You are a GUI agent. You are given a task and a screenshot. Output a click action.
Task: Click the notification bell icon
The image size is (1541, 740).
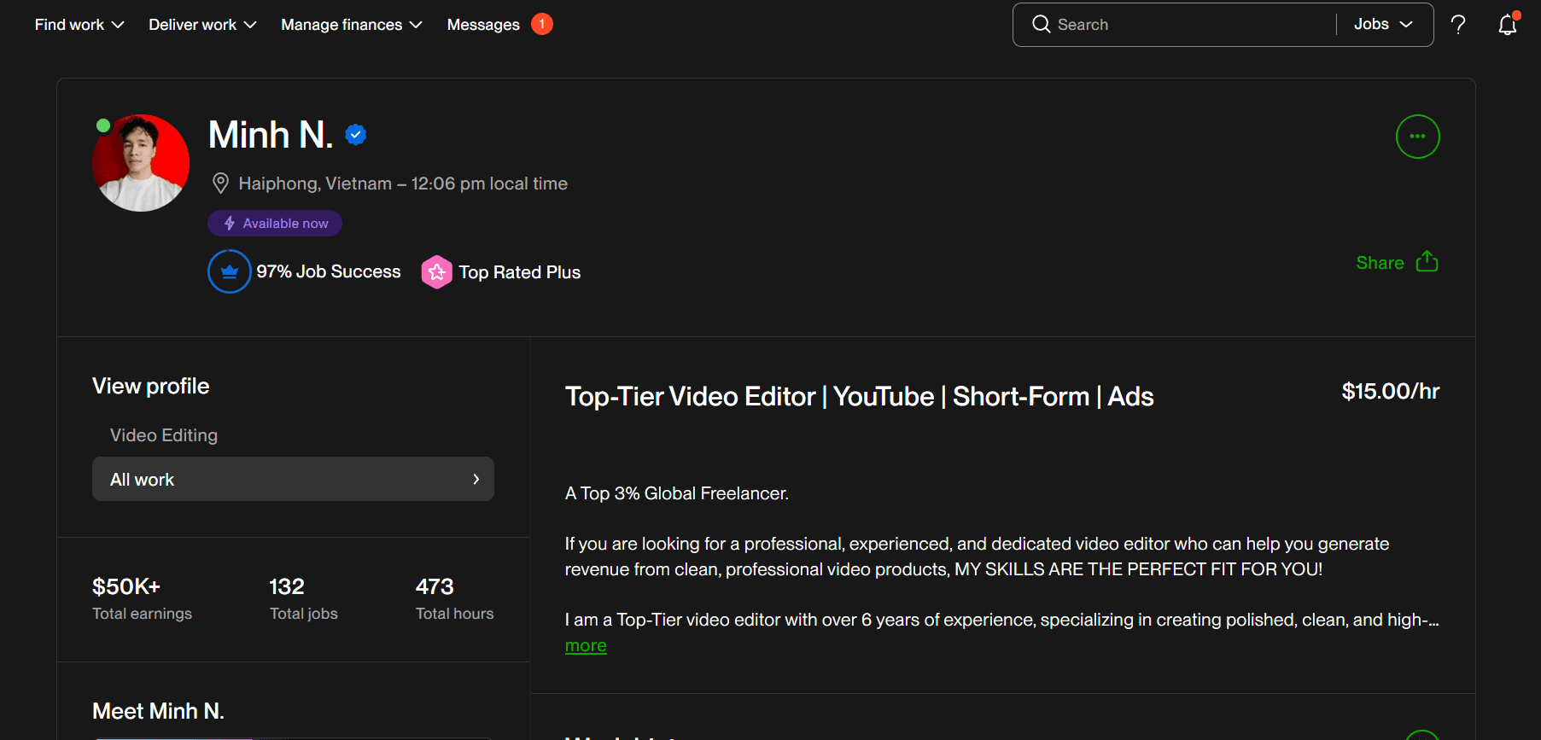[1507, 25]
